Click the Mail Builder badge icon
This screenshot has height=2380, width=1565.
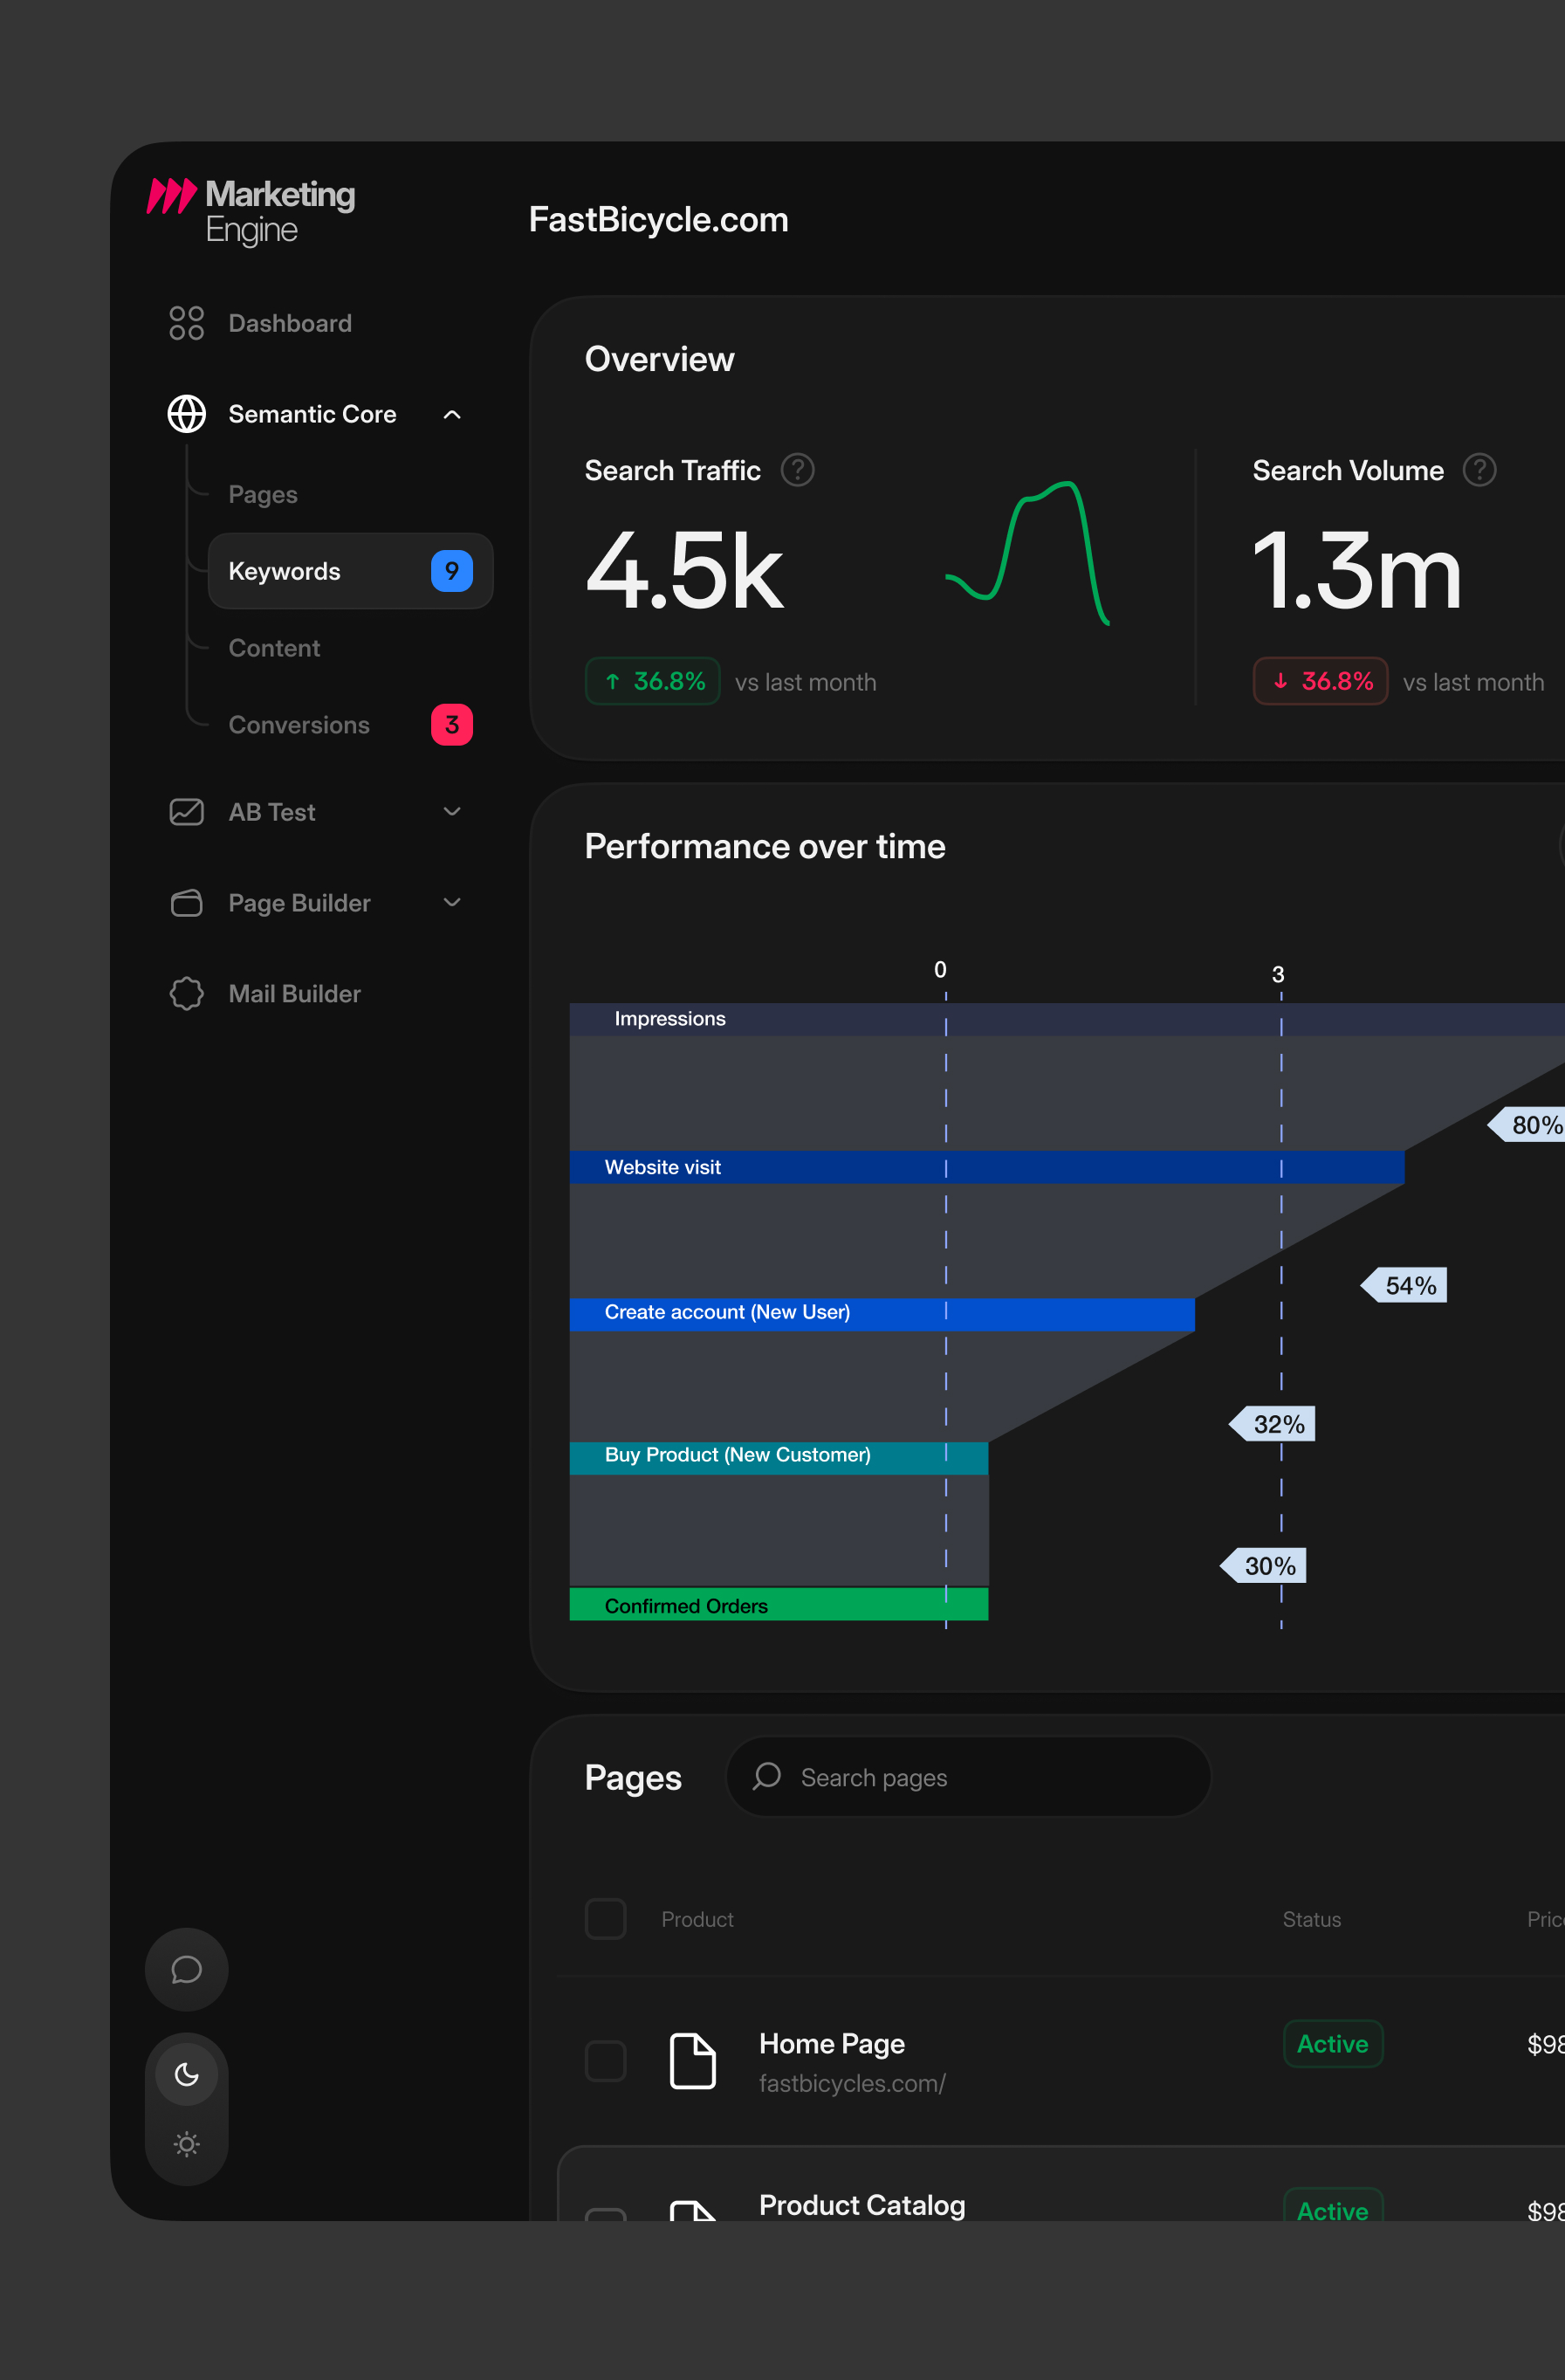(x=187, y=993)
